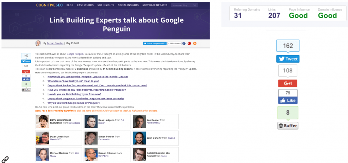The image size is (348, 163).
Task: Click the enlarged 162 tweet count bubble
Action: pos(288,46)
